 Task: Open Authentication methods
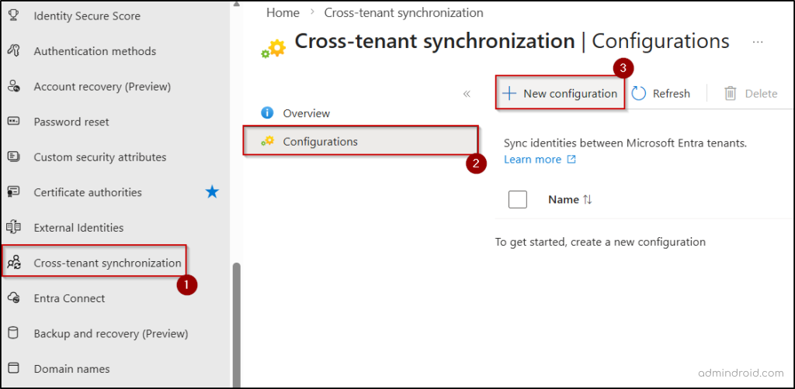95,51
